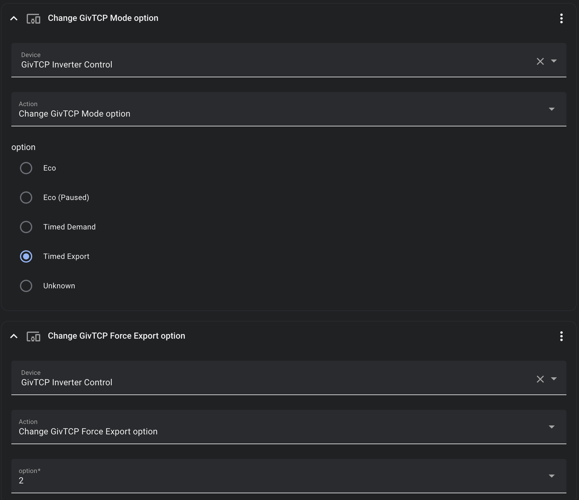Viewport: 579px width, 500px height.
Task: Collapse the Change GivTCP Mode option card
Action: pos(14,18)
